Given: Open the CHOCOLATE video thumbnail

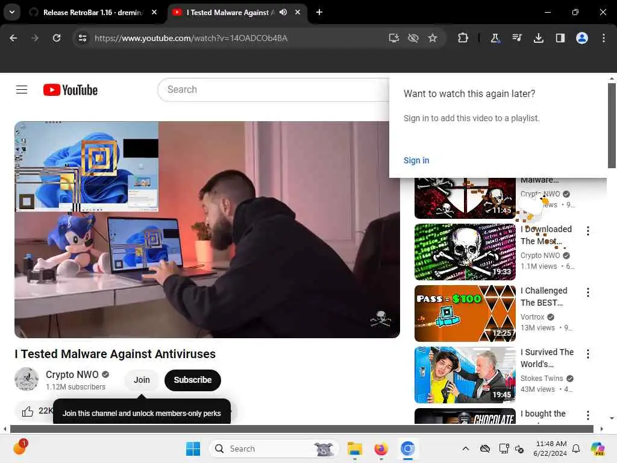Looking at the screenshot, I should (x=465, y=416).
